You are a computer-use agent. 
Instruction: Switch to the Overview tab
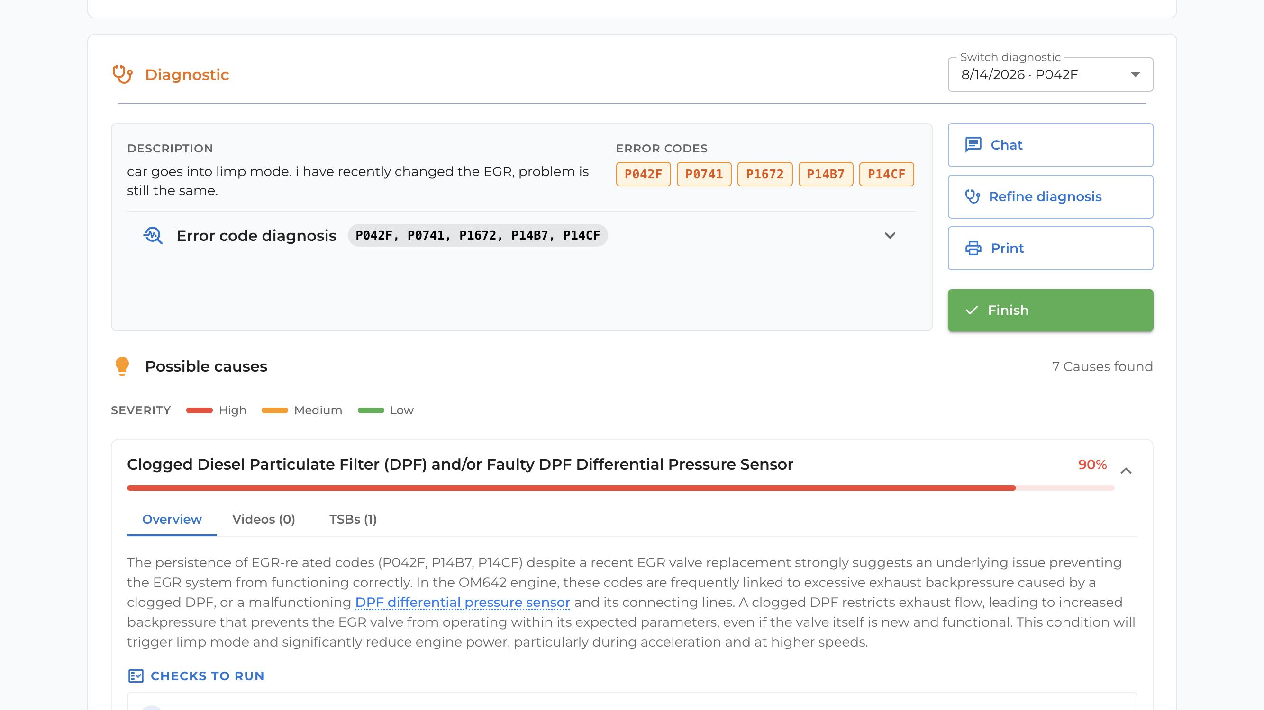pyautogui.click(x=172, y=519)
